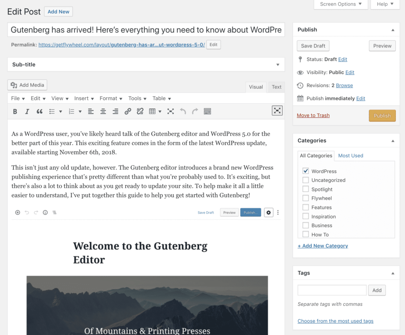Toggle fullscreen icon next to the table tool
Image resolution: width=405 pixels, height=335 pixels.
point(170,111)
